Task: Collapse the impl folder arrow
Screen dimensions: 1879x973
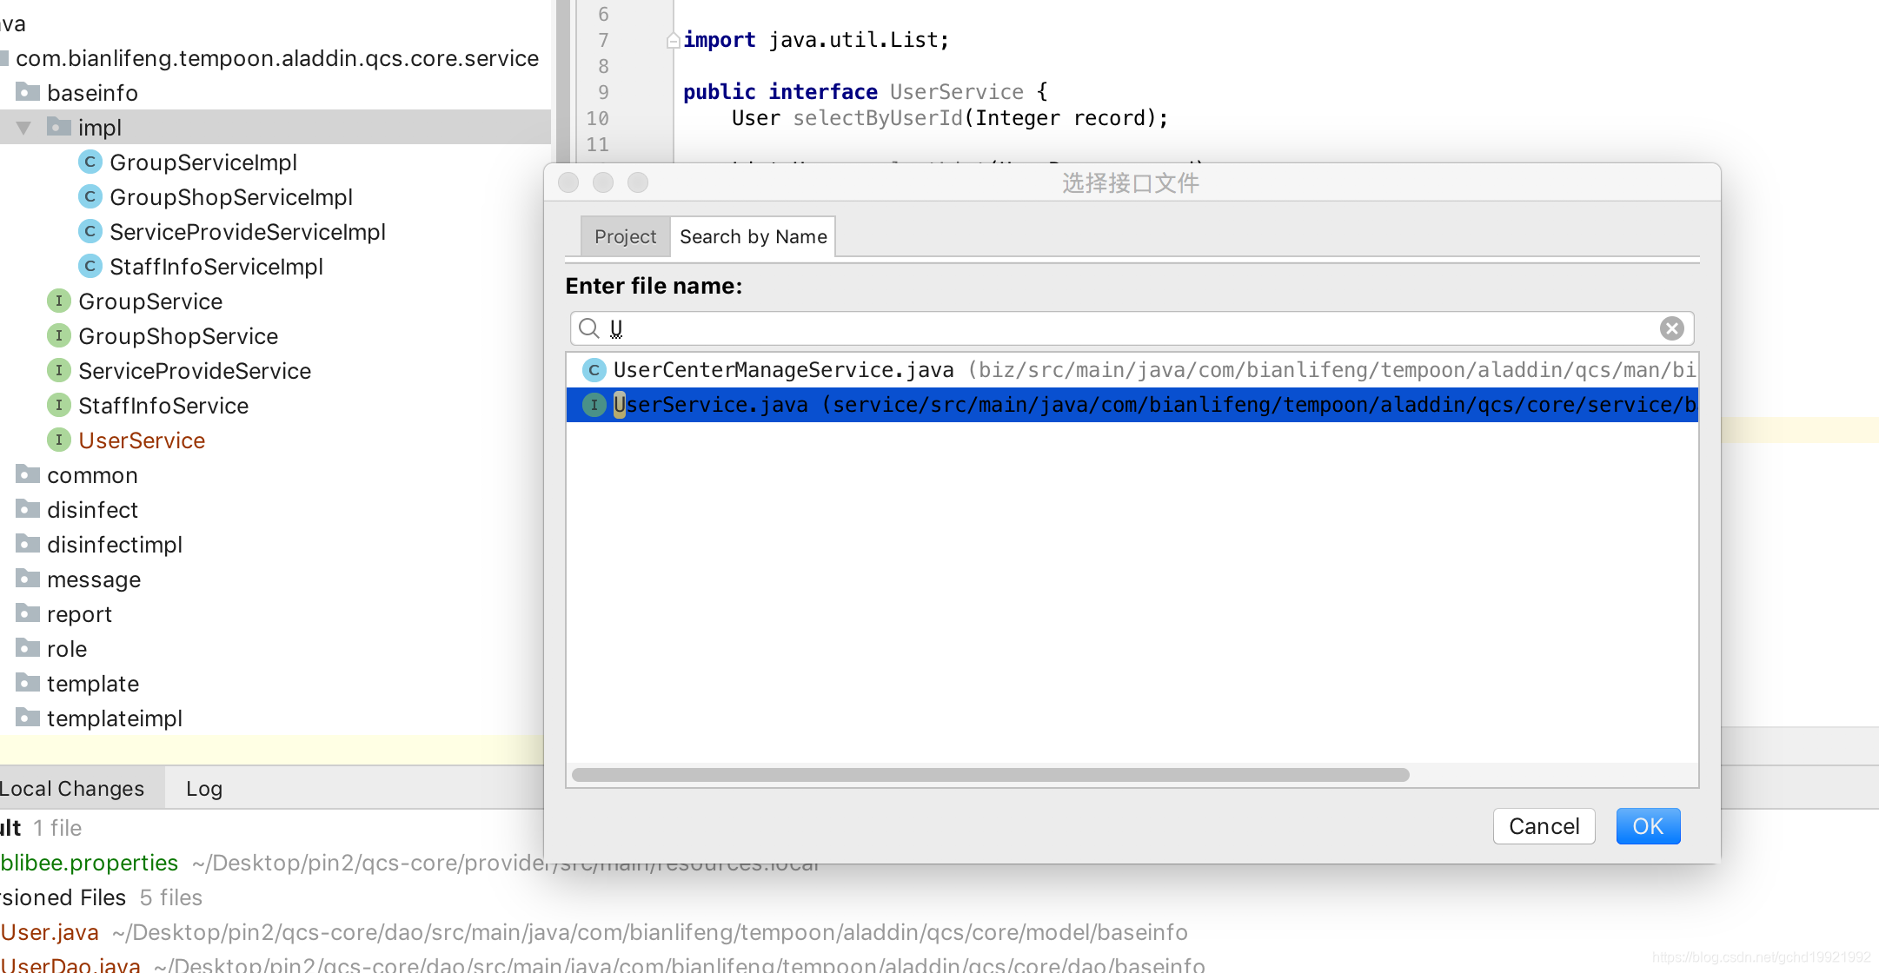Action: coord(23,128)
